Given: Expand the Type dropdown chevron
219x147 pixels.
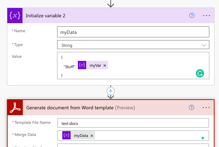Looking at the screenshot, I should (x=204, y=45).
